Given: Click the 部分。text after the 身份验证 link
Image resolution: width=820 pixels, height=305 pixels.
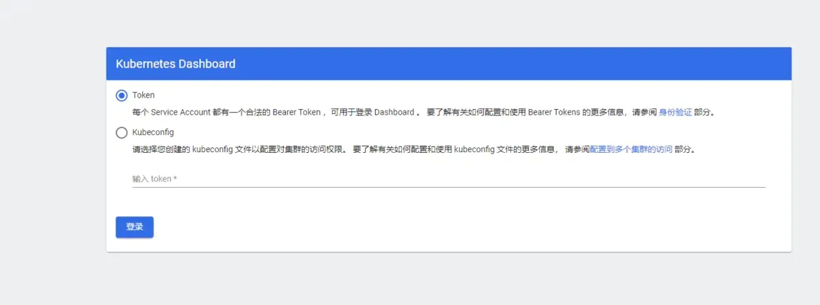Looking at the screenshot, I should (x=705, y=112).
